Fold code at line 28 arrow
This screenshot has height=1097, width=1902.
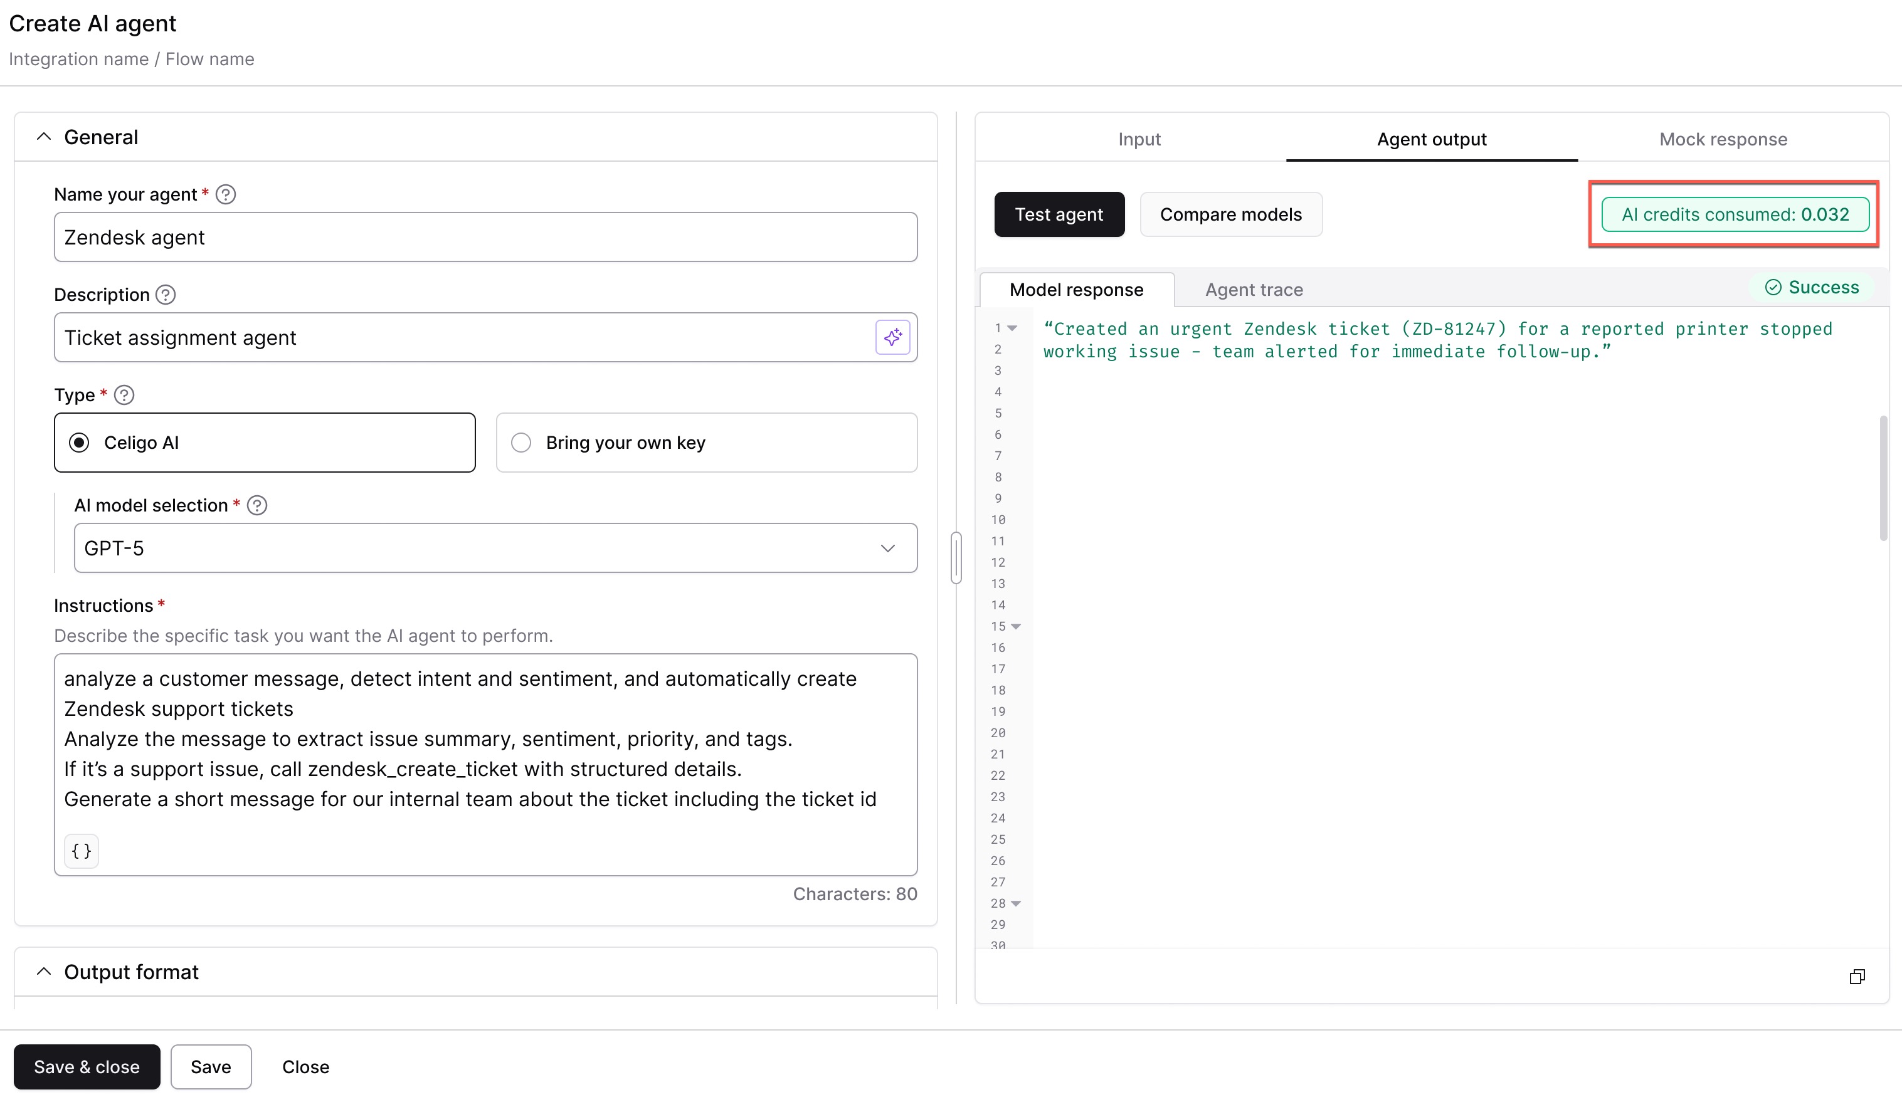tap(1016, 903)
